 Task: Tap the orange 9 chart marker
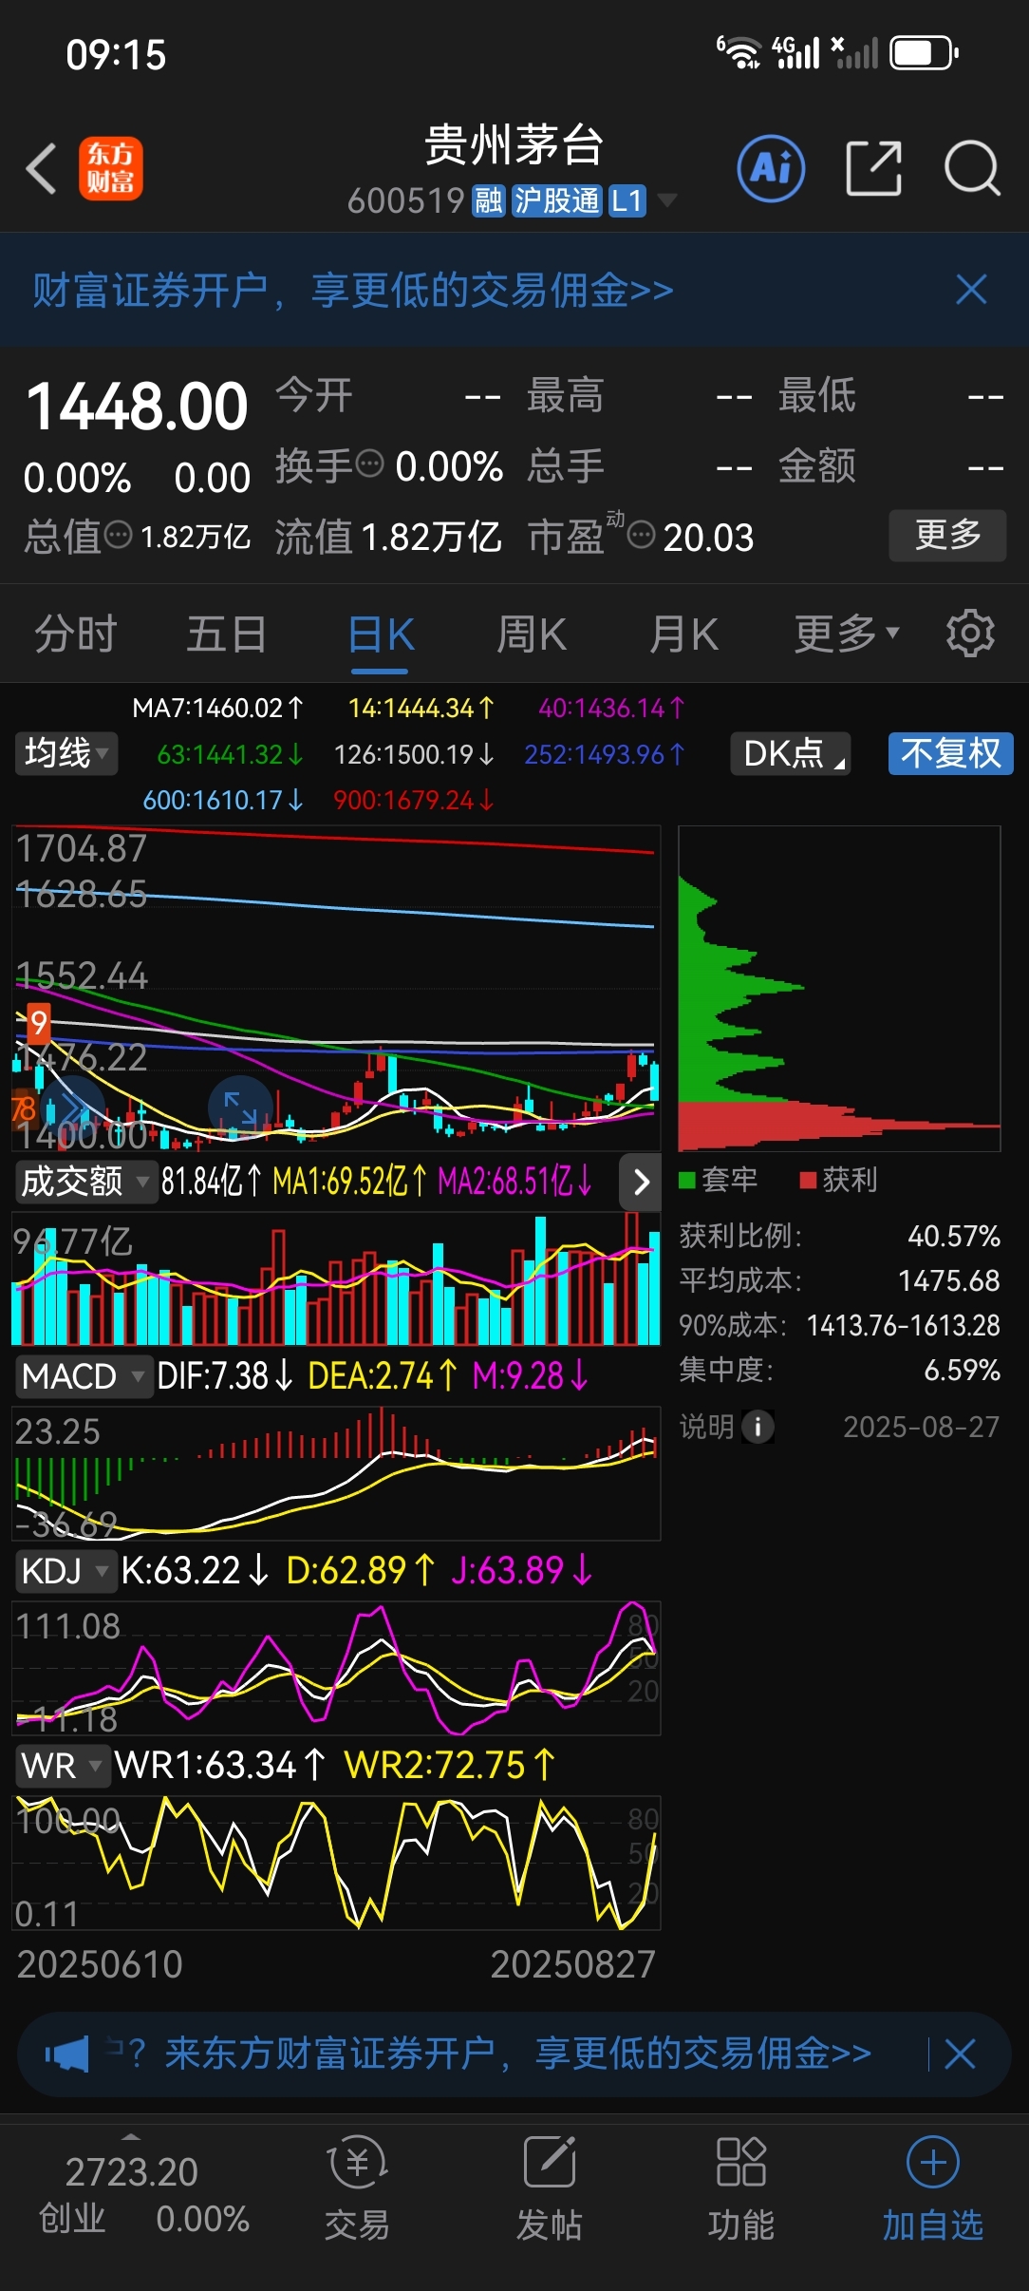38,1023
